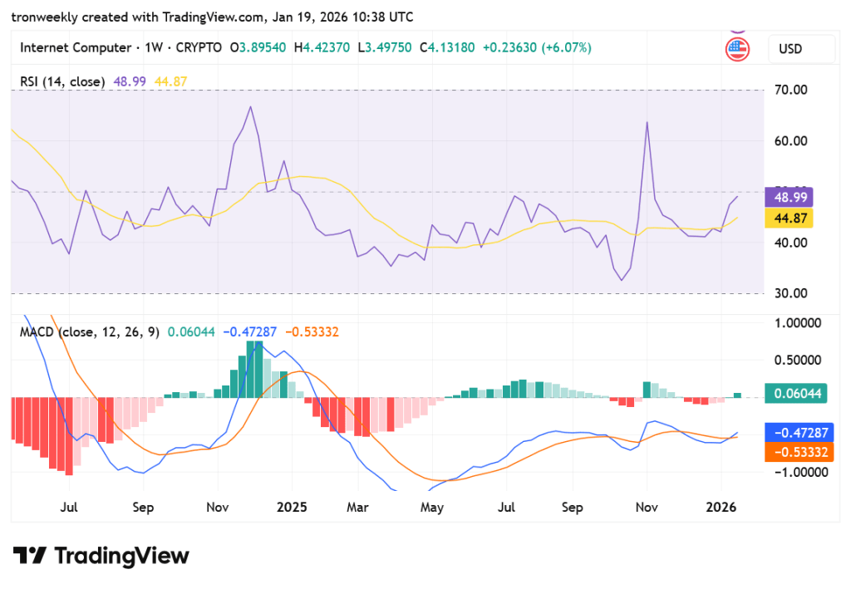Click the 60.00 RSI axis level
Viewport: 851px width, 589px height.
(x=791, y=141)
